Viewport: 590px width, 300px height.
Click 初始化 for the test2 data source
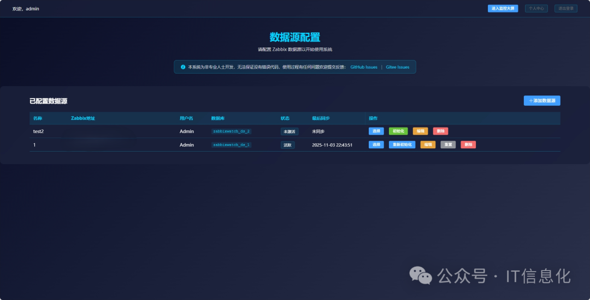[x=398, y=131]
